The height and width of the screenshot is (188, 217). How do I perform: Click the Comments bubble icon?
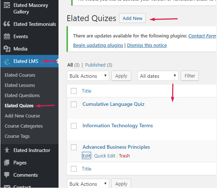(x=7, y=175)
